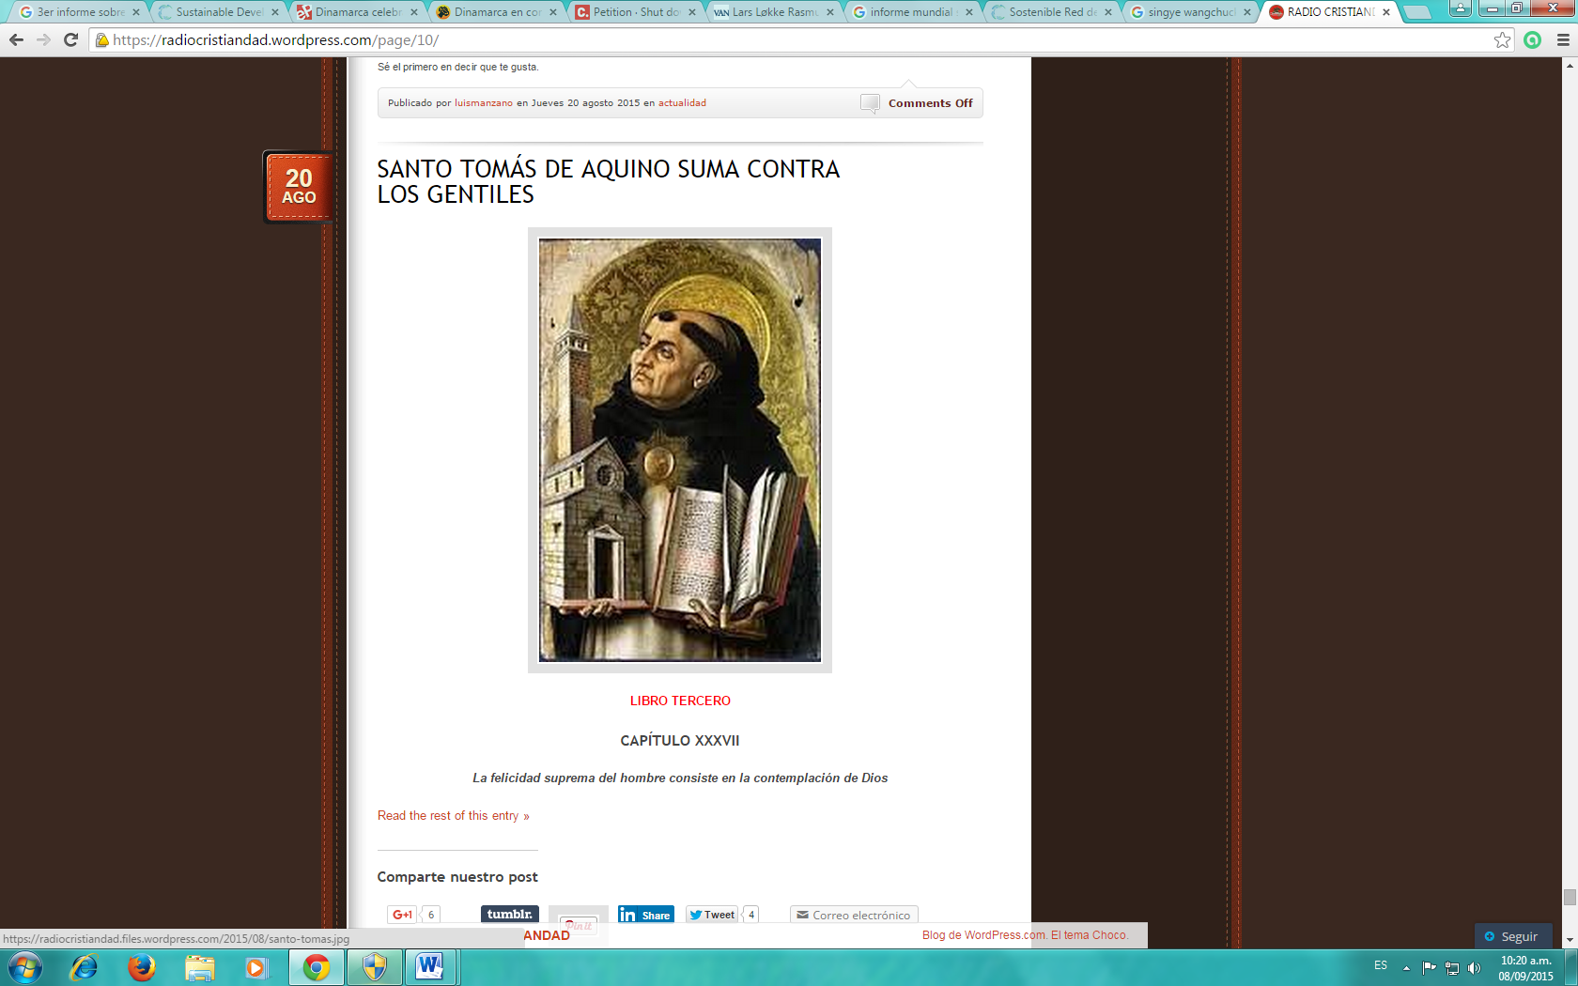Tweet this post

[x=712, y=915]
